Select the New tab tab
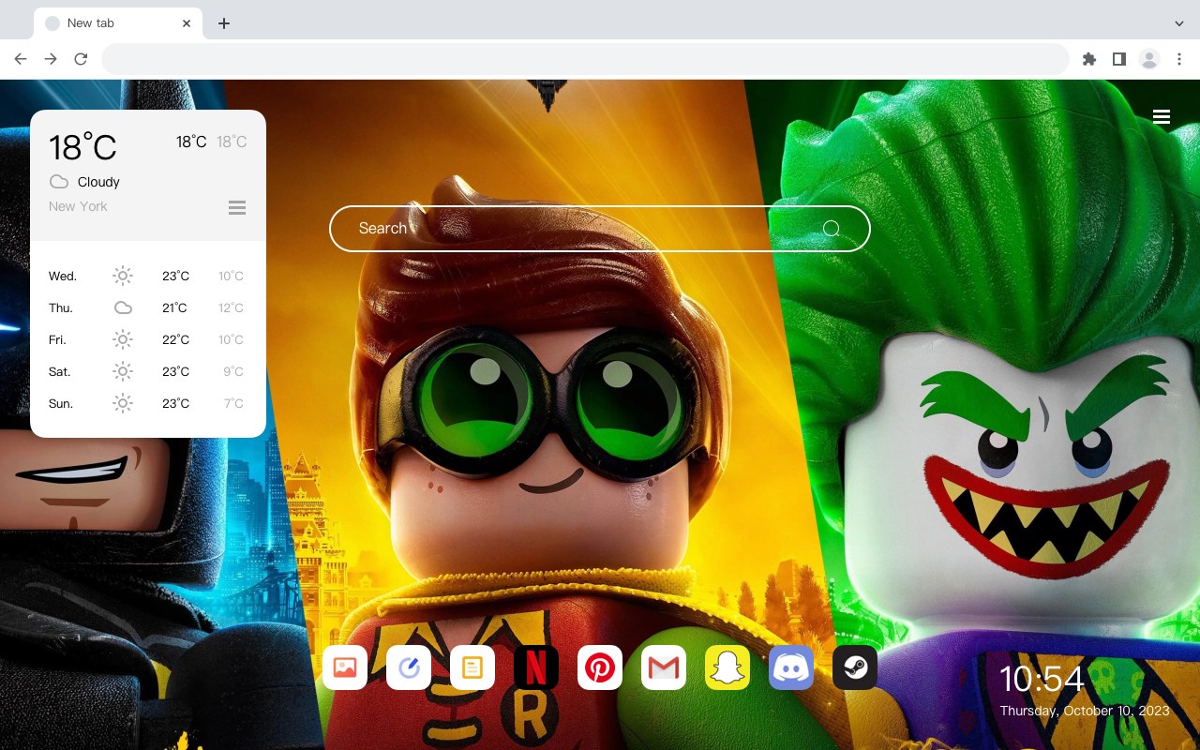Screen dimensions: 1200x750 (x=118, y=23)
